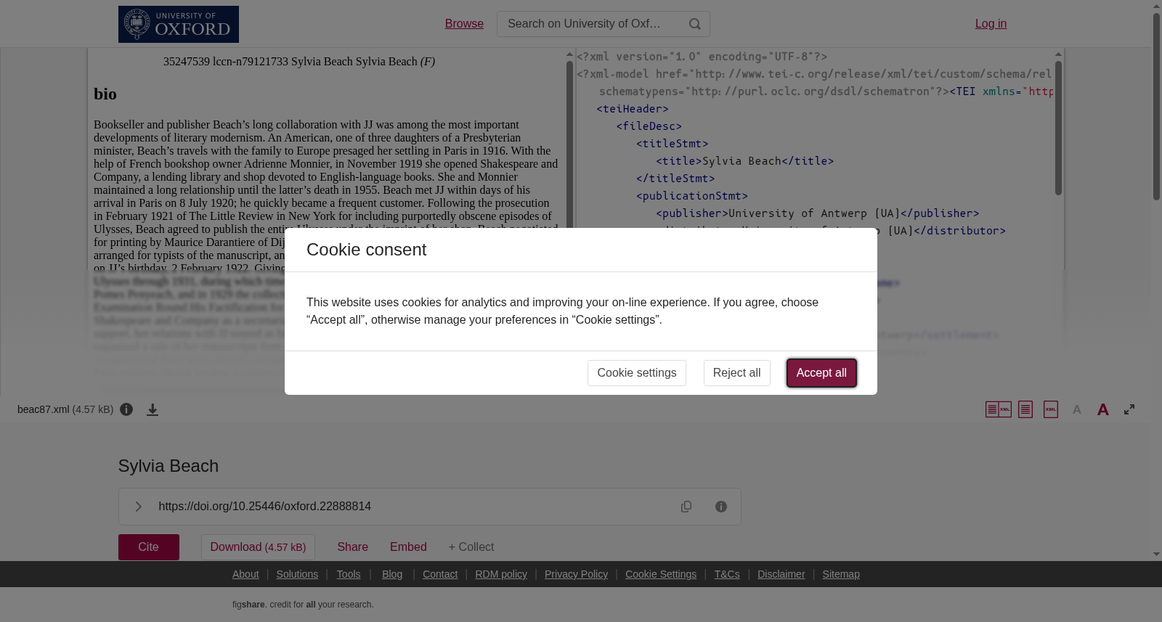1162x622 pixels.
Task: Open the Share option
Action: (x=352, y=547)
